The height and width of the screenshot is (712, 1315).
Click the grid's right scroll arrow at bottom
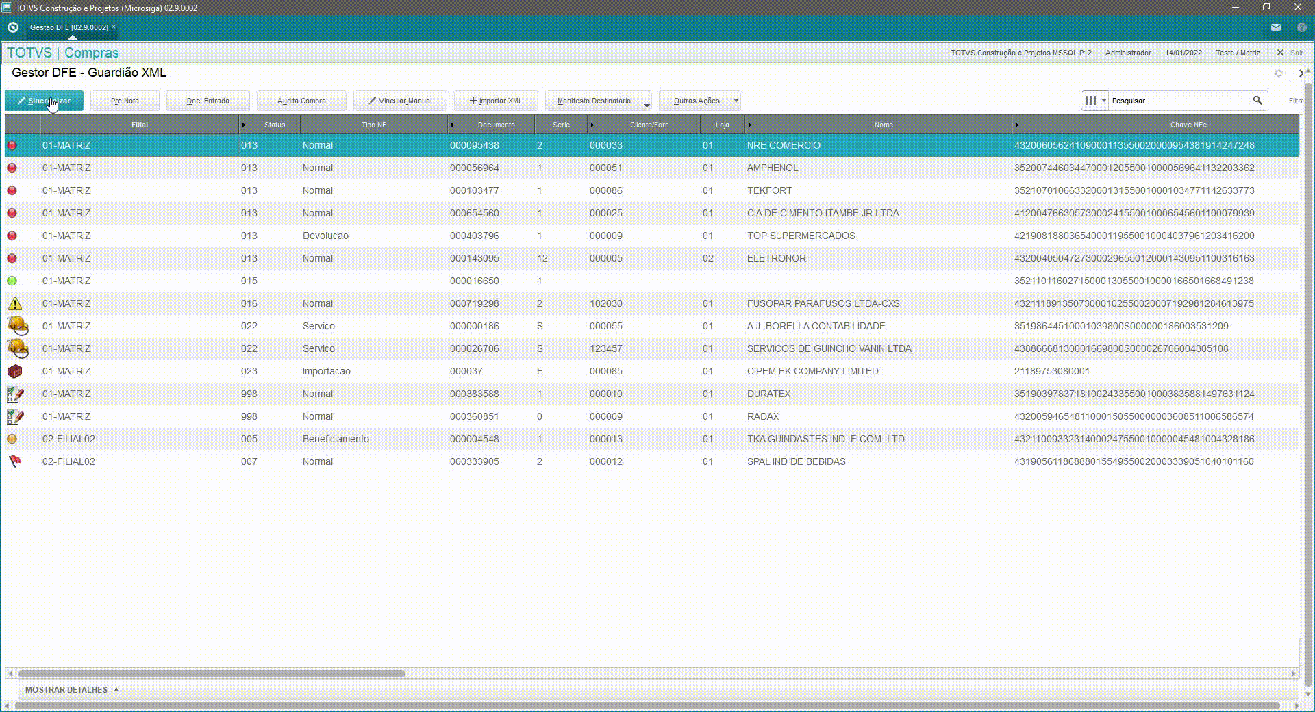pyautogui.click(x=1294, y=674)
